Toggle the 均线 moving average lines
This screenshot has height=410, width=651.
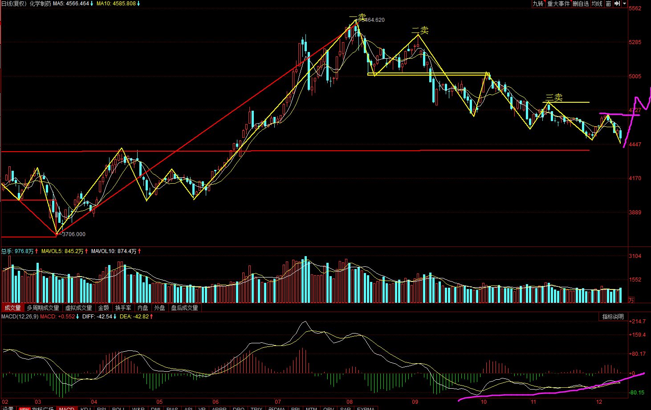597,4
